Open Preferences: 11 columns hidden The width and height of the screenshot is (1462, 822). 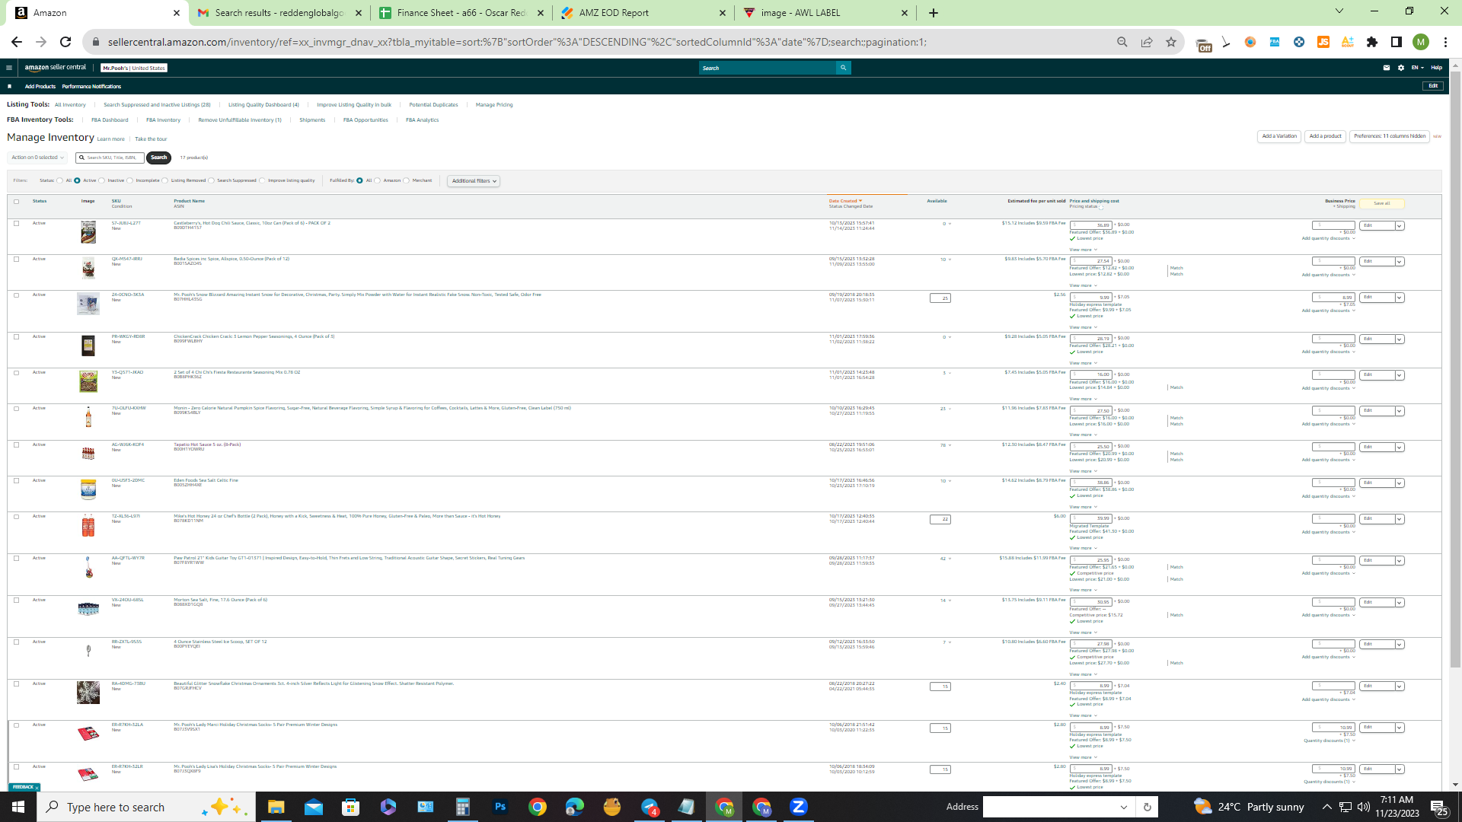[1390, 136]
